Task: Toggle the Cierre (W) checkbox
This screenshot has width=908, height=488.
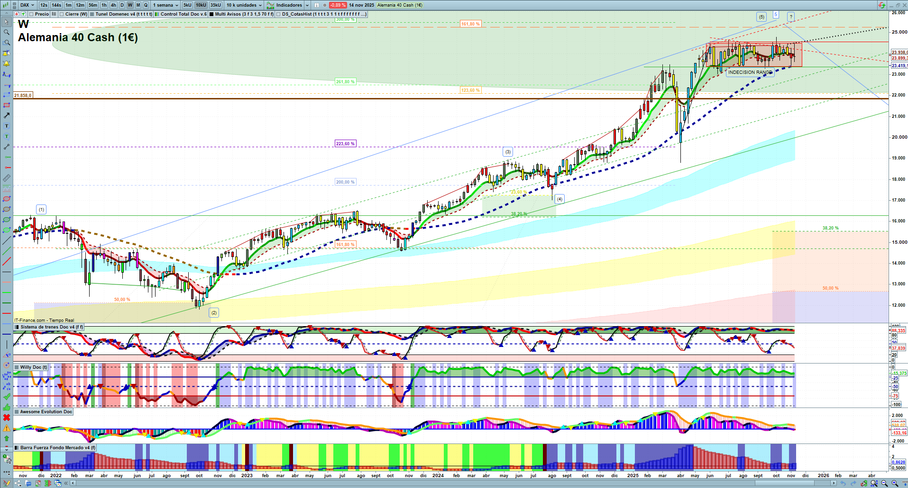Action: click(62, 14)
